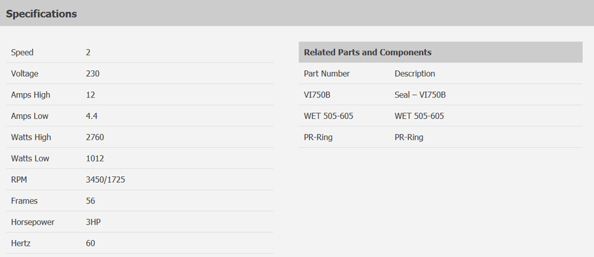Select the Watts High value 2760
Screen dimensions: 594x257
coord(95,137)
